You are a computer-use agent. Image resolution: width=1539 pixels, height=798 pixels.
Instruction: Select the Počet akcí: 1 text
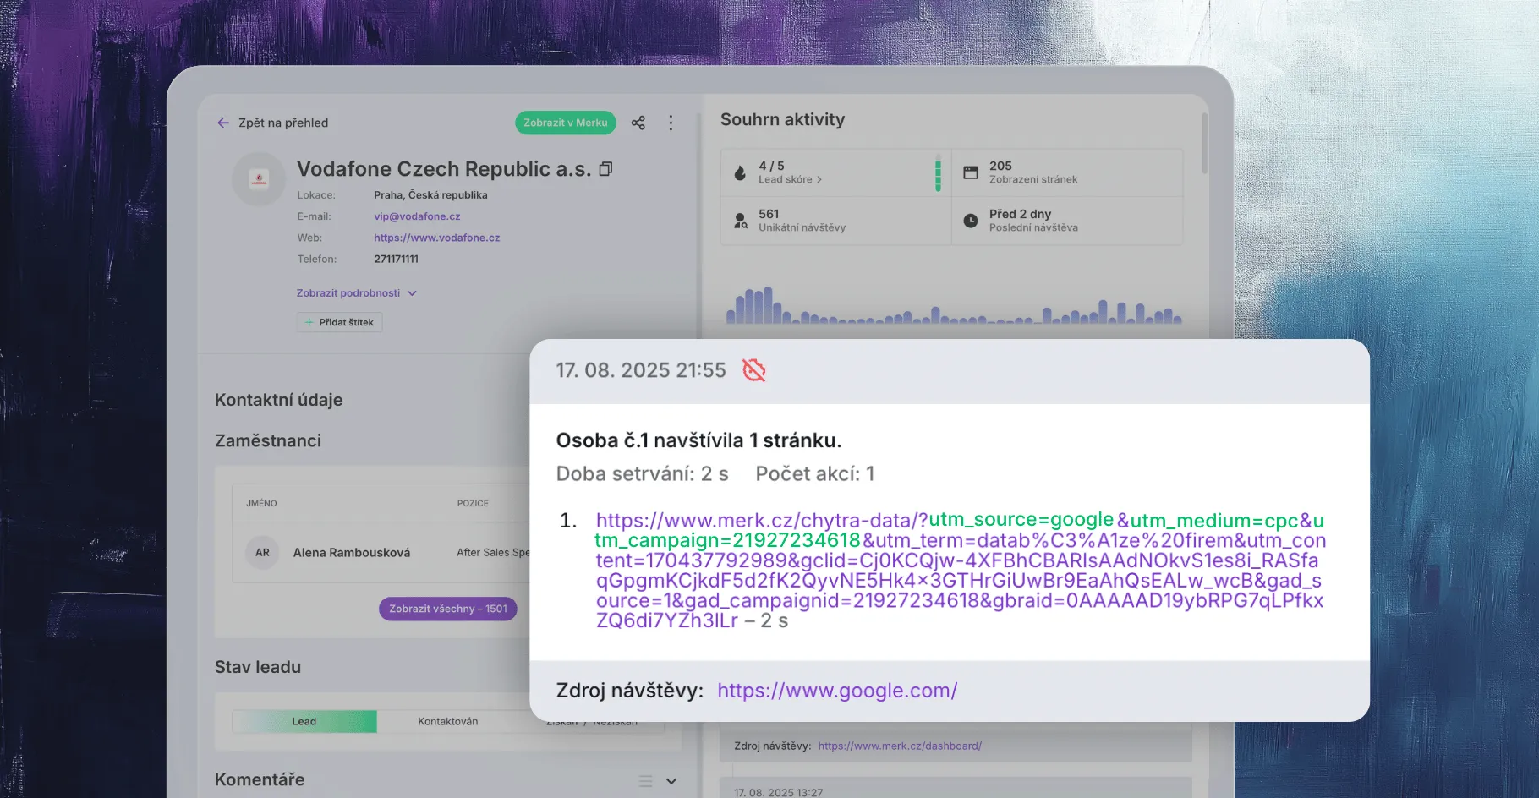click(815, 473)
